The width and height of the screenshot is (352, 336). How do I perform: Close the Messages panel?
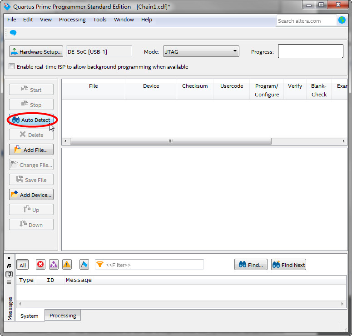tap(9, 258)
